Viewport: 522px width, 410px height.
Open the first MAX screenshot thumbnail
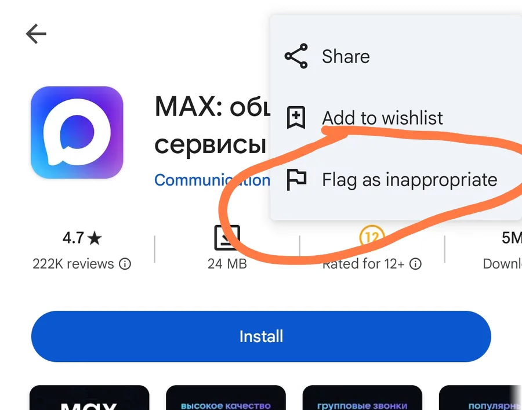click(x=89, y=397)
